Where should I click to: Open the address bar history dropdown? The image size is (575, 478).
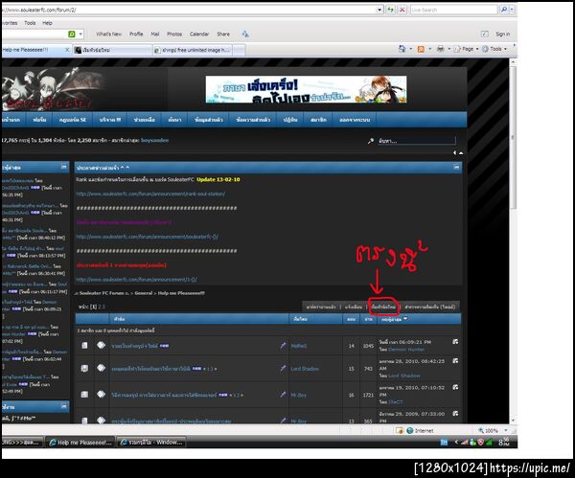(379, 10)
